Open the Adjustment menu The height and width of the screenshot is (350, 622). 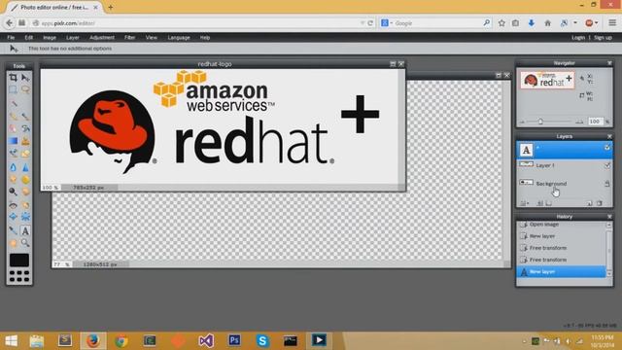click(x=102, y=37)
